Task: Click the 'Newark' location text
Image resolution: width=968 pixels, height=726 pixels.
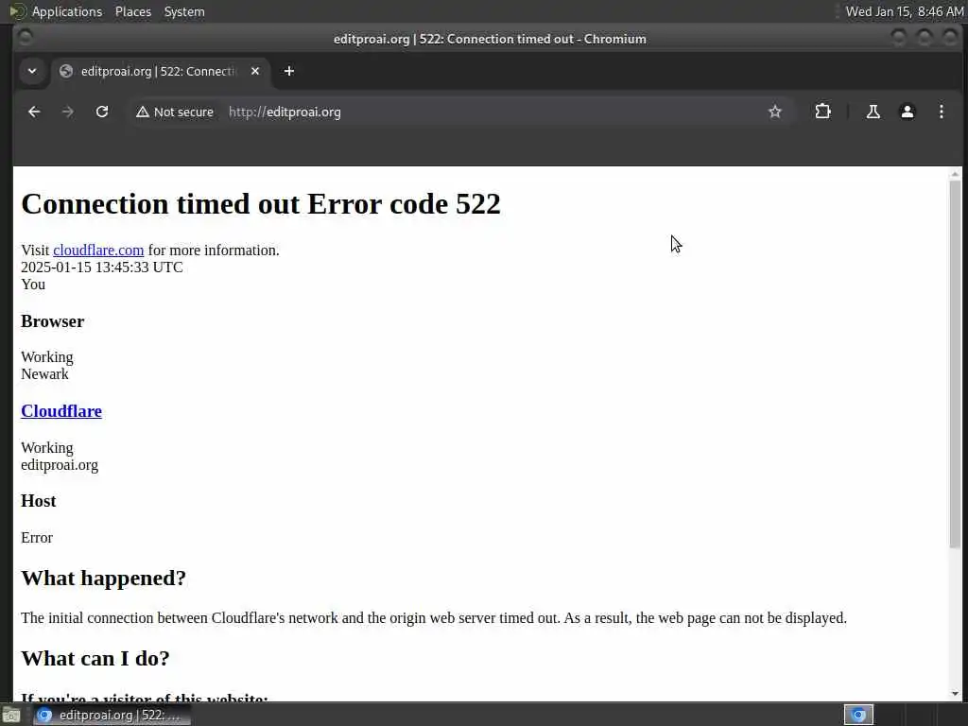Action: [44, 374]
